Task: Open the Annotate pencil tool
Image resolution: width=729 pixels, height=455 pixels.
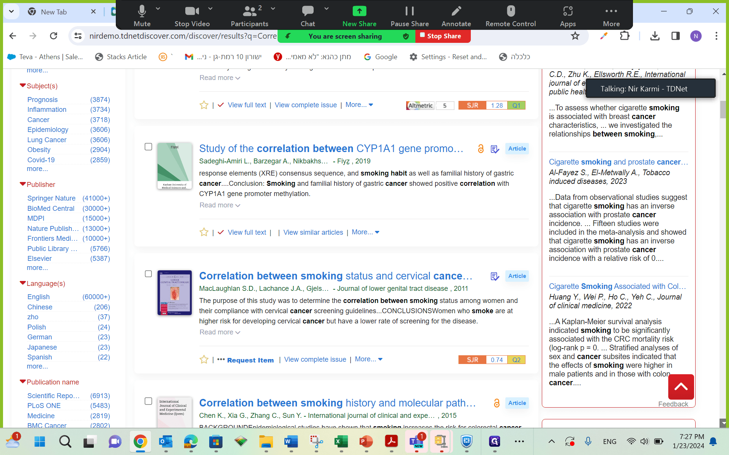Action: 456,16
